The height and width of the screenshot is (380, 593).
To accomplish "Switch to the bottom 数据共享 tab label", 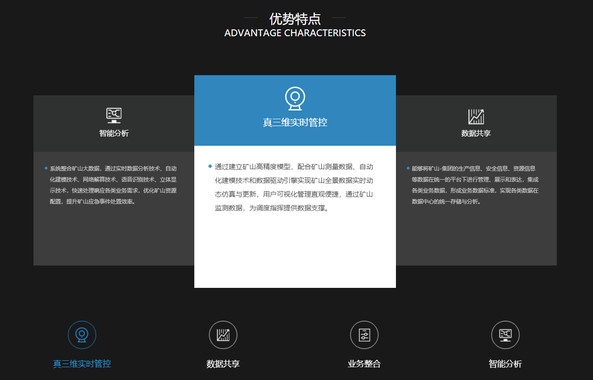I will pos(223,364).
